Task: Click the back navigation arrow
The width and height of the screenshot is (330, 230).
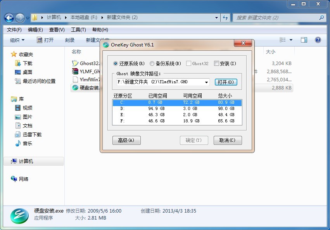Action: coord(9,17)
